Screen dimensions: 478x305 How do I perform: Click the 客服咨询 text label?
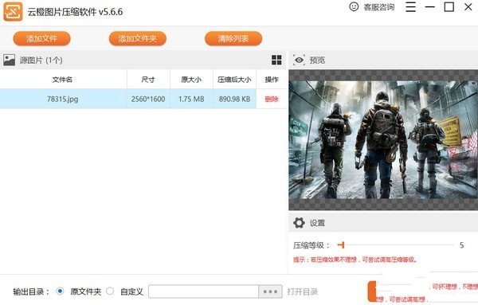coord(379,7)
